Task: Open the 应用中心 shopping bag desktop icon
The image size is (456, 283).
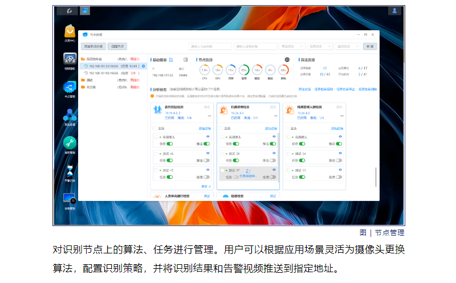Action: (70, 32)
